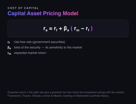Click the equals sign in the formula
The image size is (136, 104).
coord(51,29)
